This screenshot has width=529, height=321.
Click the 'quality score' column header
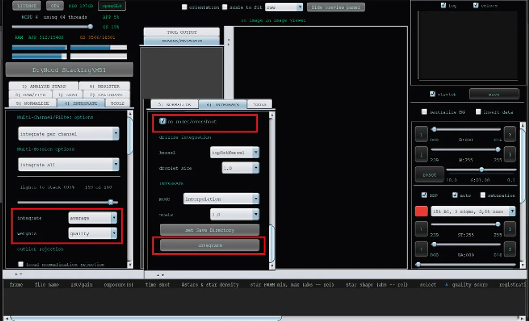tap(470, 285)
